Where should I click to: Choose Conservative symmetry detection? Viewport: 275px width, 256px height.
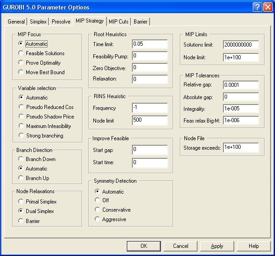point(113,209)
